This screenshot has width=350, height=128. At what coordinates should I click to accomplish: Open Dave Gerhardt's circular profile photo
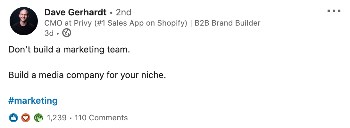pos(24,21)
